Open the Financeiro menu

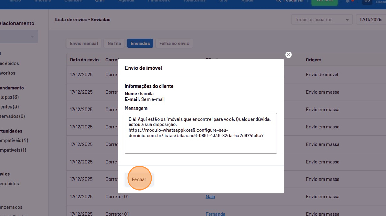pos(159,1)
